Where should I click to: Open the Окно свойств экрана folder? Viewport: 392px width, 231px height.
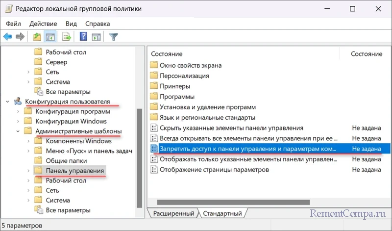(191, 65)
